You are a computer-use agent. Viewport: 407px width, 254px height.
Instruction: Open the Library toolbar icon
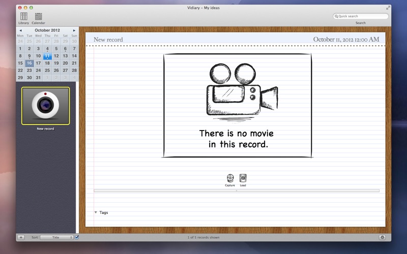pos(23,18)
